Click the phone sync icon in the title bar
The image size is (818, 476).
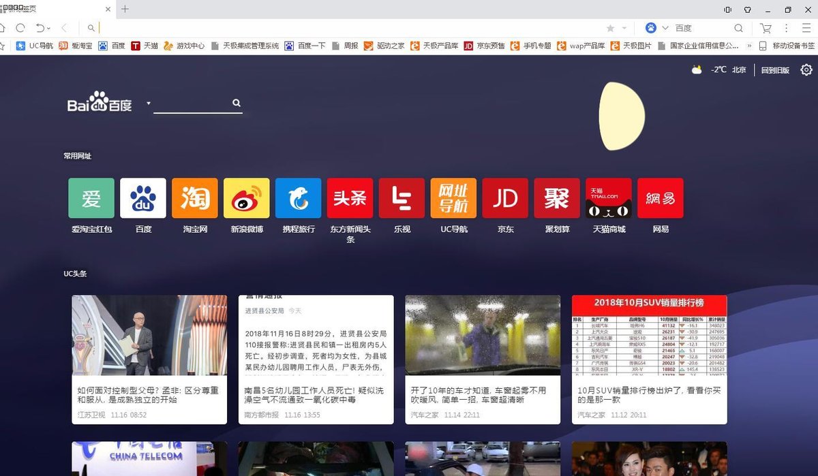[728, 10]
